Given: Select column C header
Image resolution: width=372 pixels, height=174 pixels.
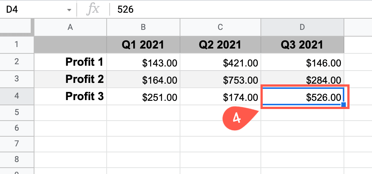Looking at the screenshot, I should point(220,27).
